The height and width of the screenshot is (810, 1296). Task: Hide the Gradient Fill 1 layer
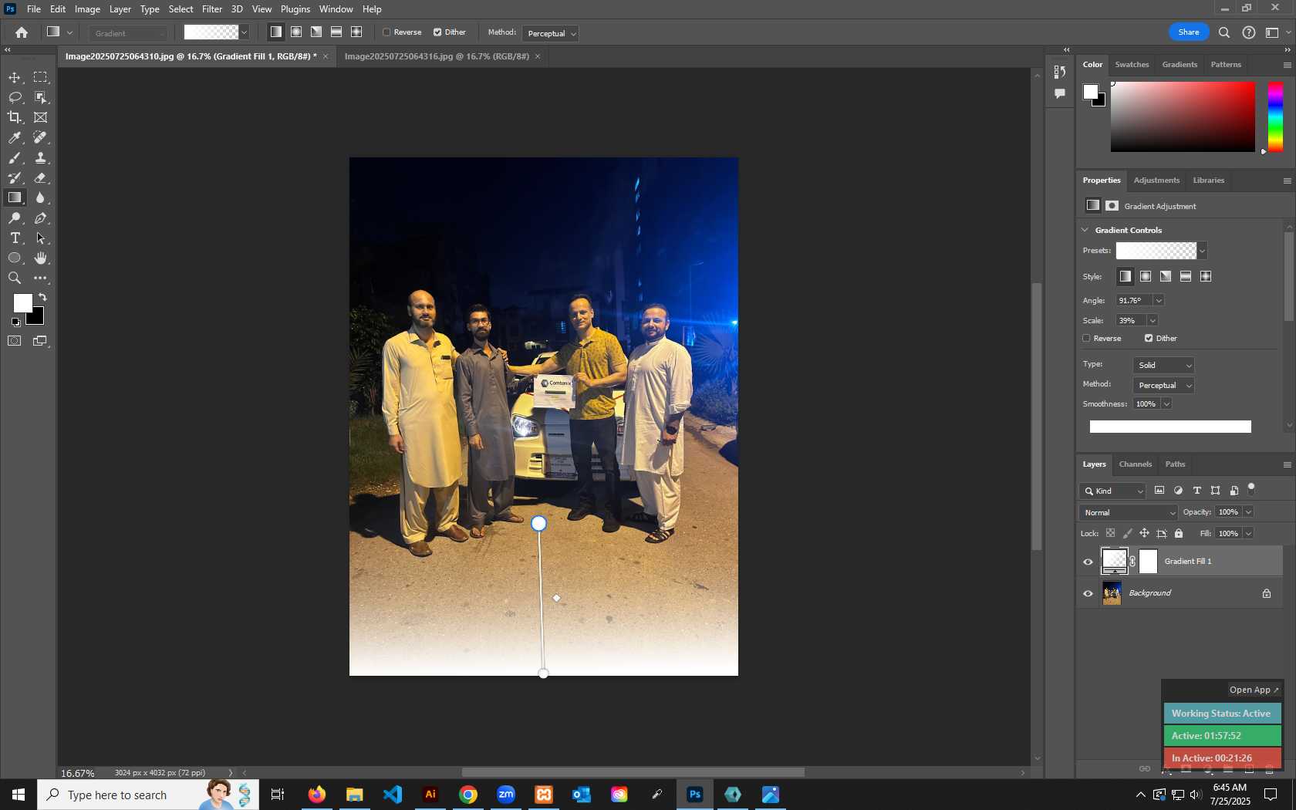[x=1088, y=562]
